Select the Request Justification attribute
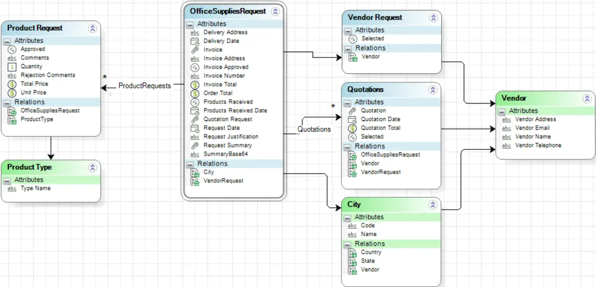The width and height of the screenshot is (596, 287). click(231, 137)
